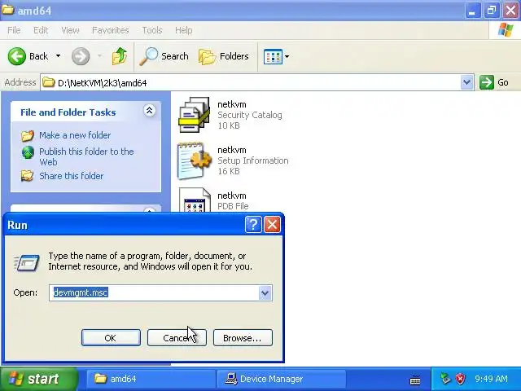
Task: Select netkvm Setup Information file icon
Action: click(195, 160)
